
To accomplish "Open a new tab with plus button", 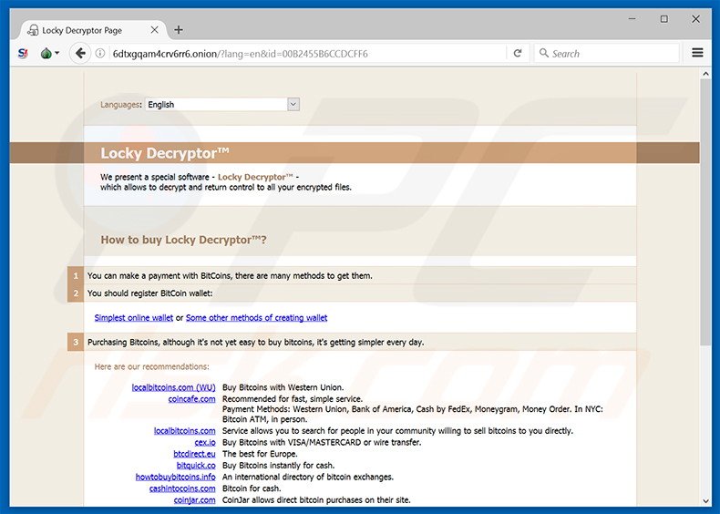I will tap(178, 30).
